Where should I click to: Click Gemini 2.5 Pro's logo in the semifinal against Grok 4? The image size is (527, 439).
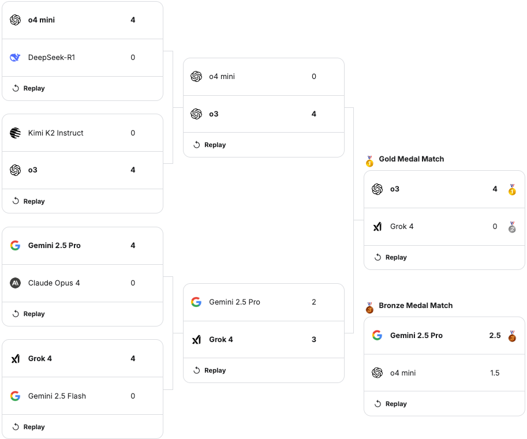point(196,302)
